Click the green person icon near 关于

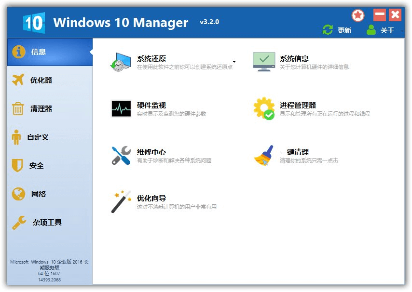tap(371, 29)
